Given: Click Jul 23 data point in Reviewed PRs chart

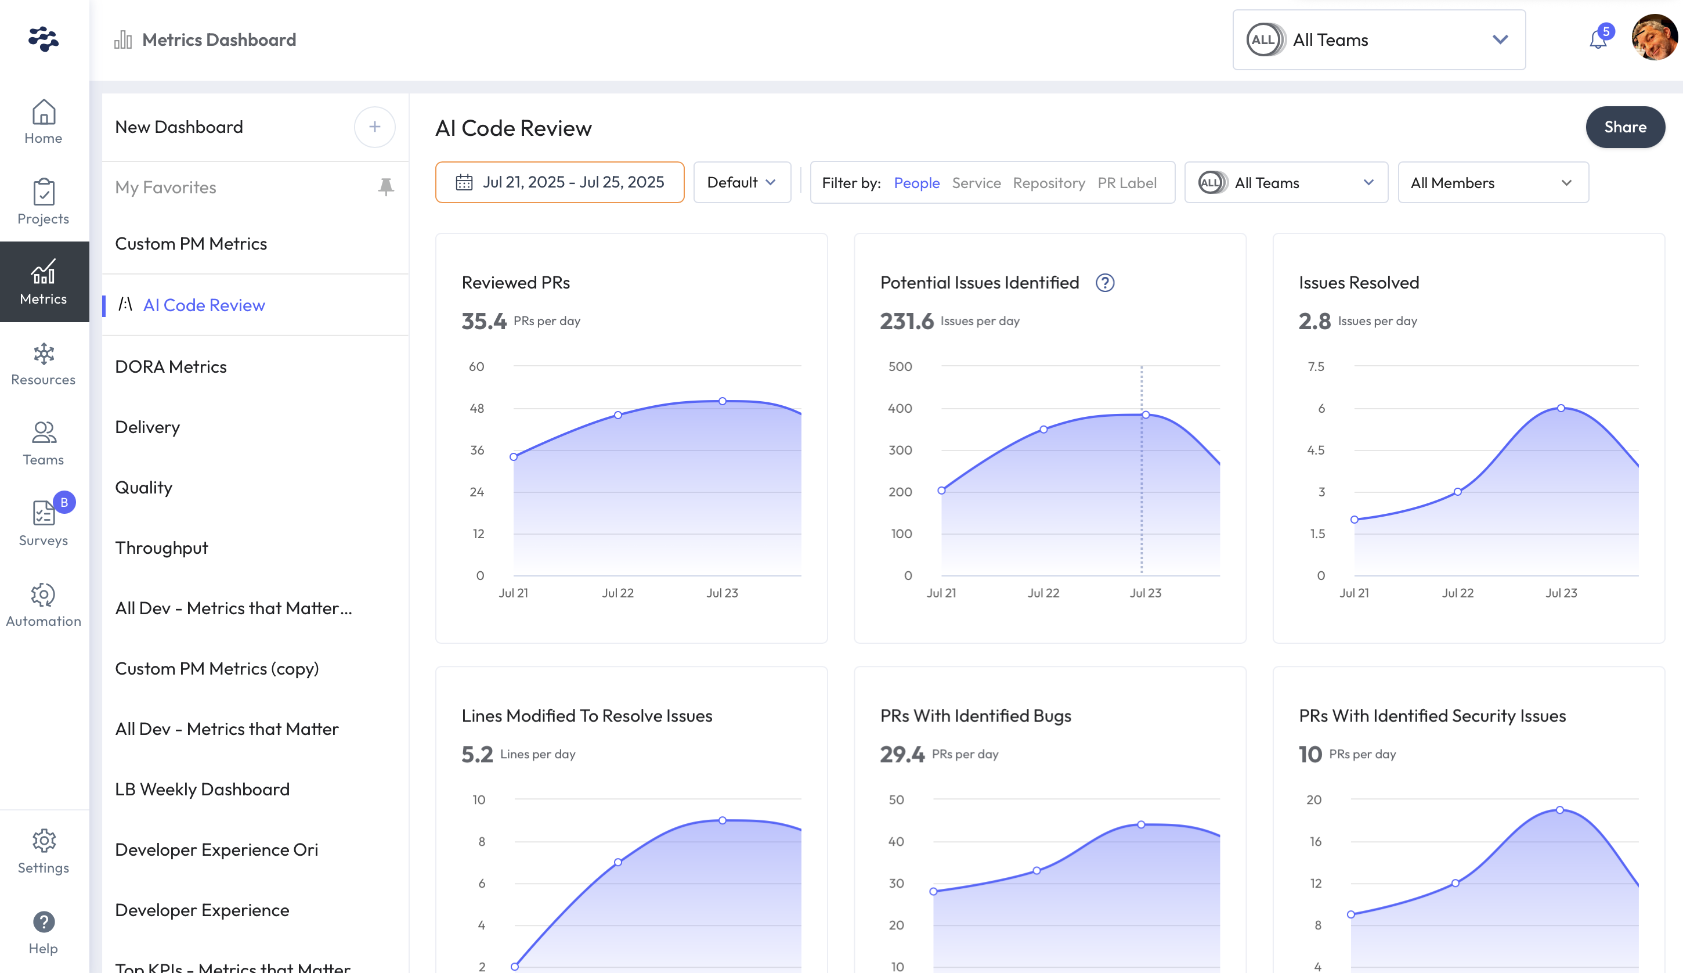Looking at the screenshot, I should click(723, 401).
